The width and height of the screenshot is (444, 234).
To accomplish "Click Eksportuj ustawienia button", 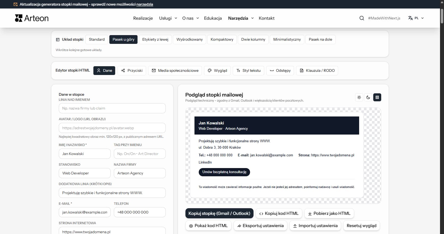I will [260, 226].
